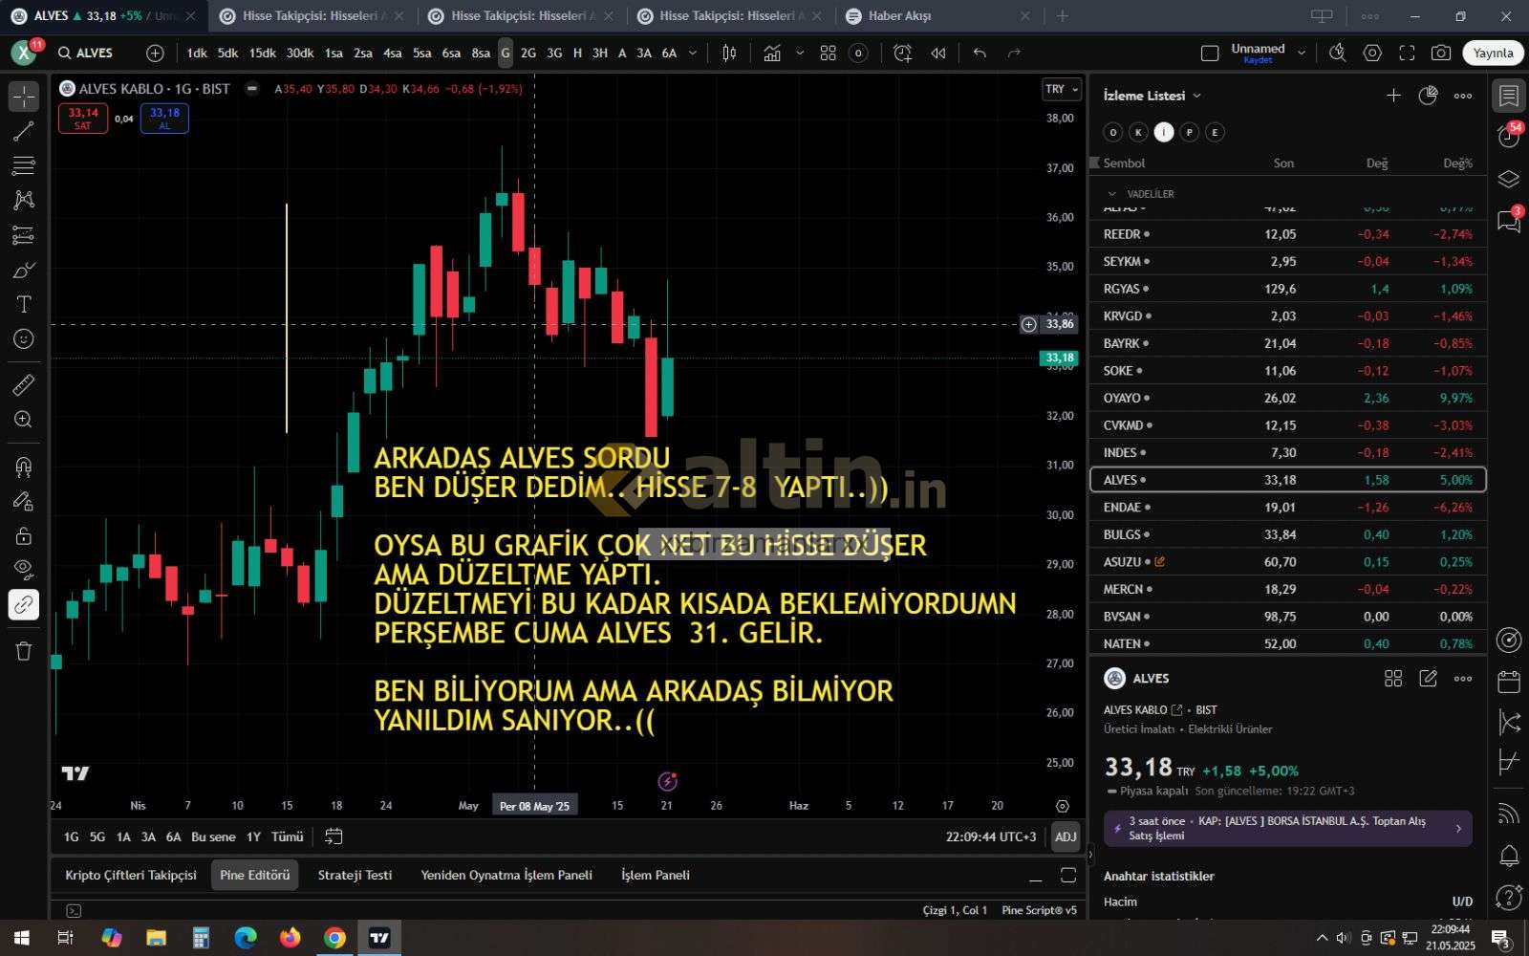Image resolution: width=1529 pixels, height=956 pixels.
Task: Click the Yayınla publish button
Action: (x=1493, y=54)
